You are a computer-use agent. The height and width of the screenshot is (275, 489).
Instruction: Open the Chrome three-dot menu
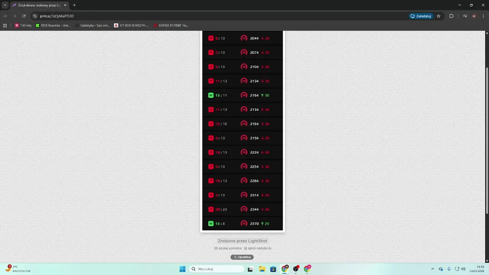point(483,16)
